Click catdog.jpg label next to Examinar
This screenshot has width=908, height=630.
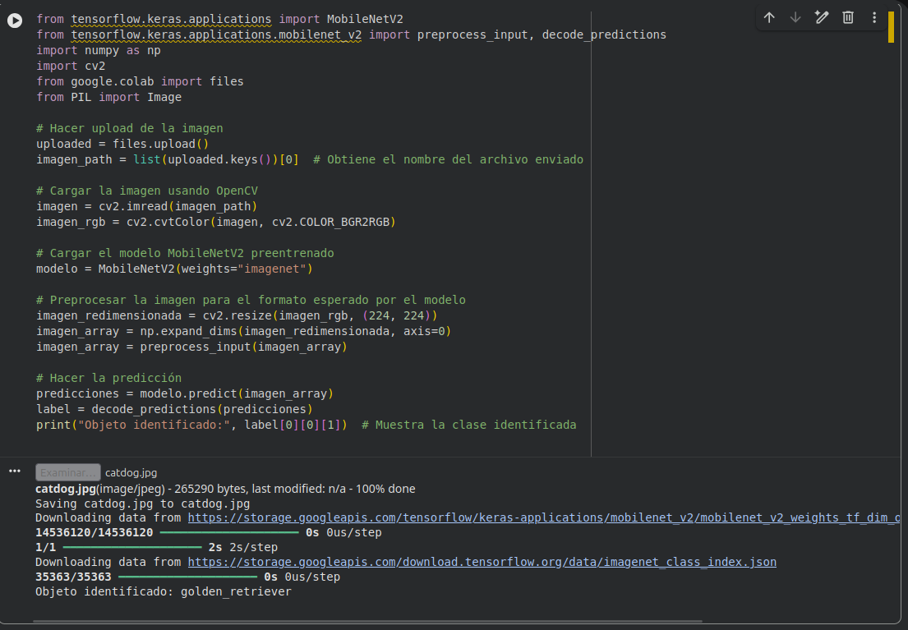[x=131, y=472]
